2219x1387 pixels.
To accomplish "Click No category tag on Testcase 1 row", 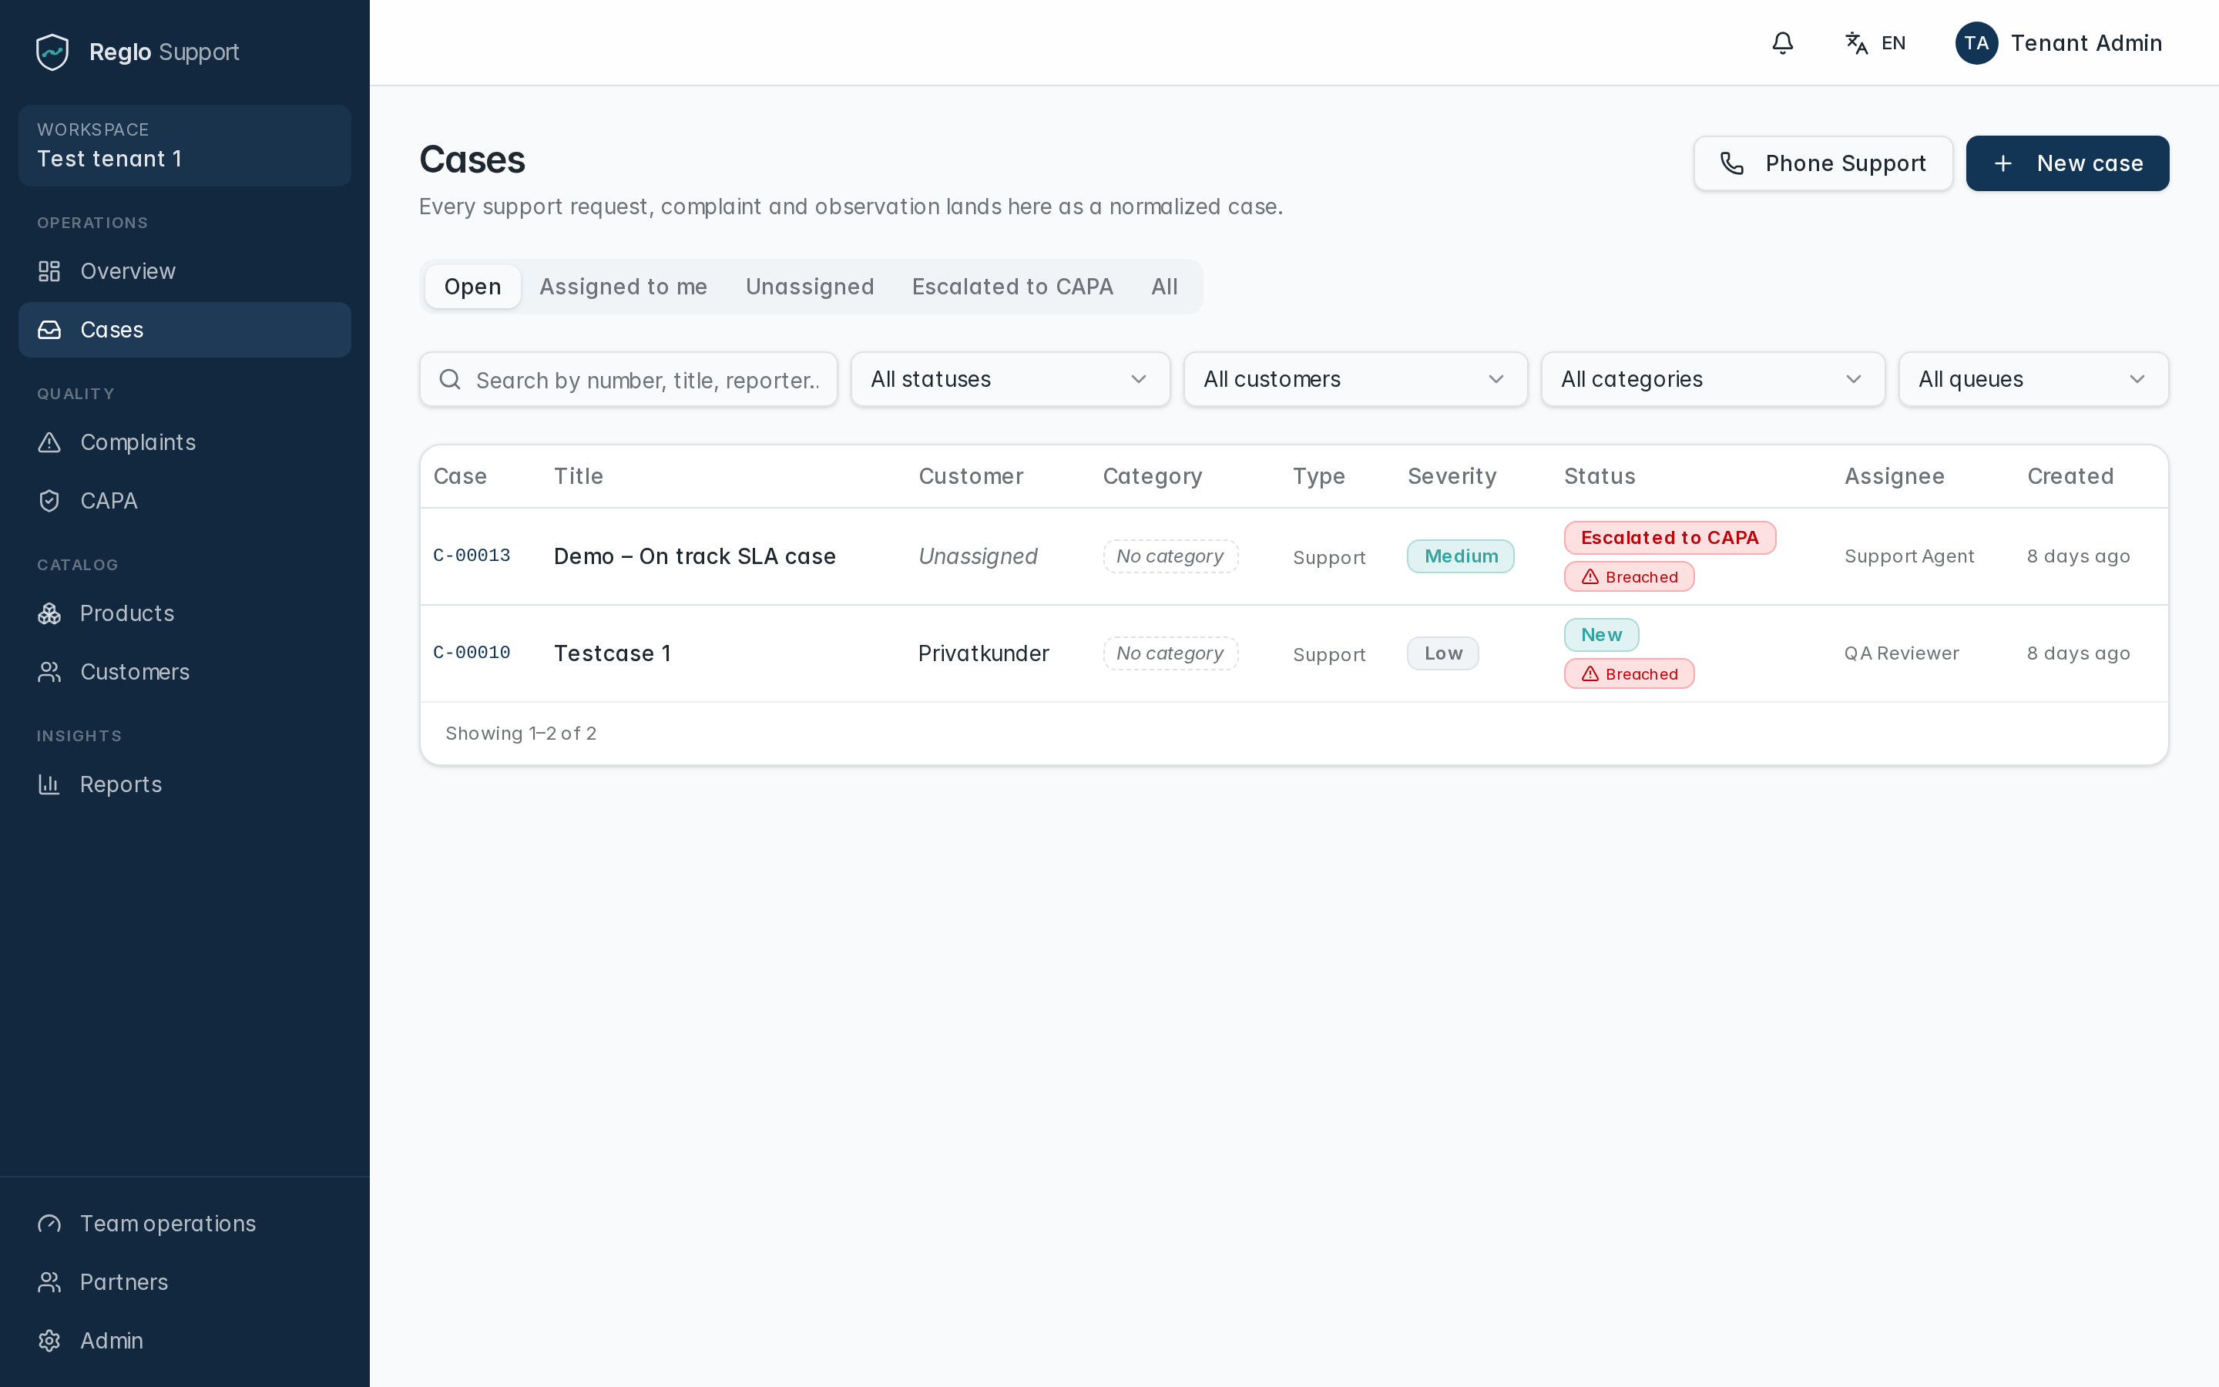I will [x=1170, y=654].
